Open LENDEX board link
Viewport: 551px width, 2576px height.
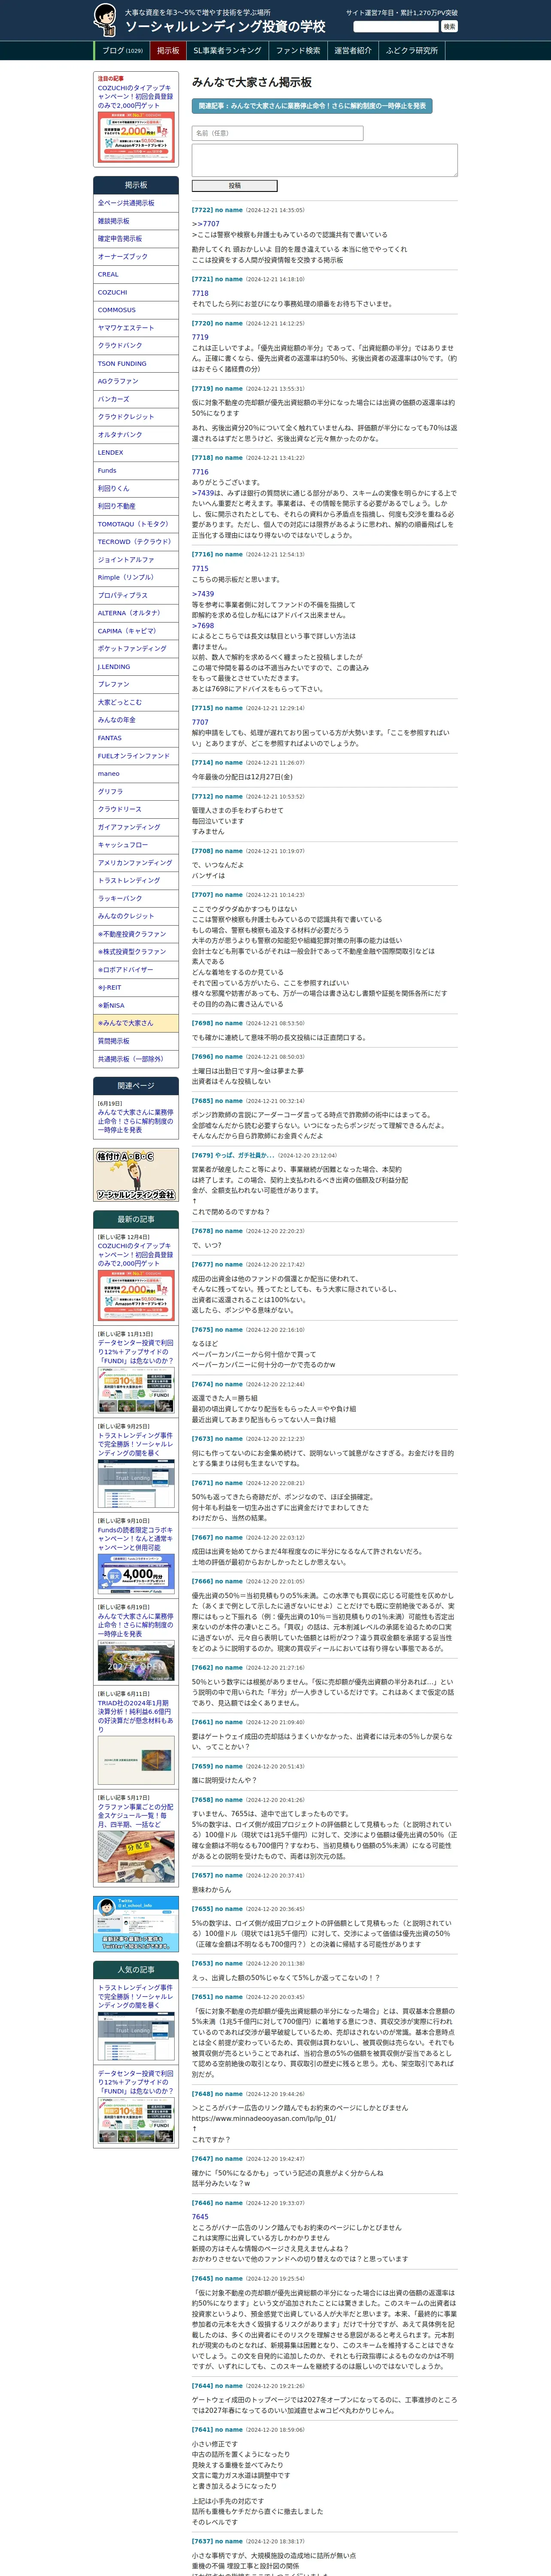(136, 453)
